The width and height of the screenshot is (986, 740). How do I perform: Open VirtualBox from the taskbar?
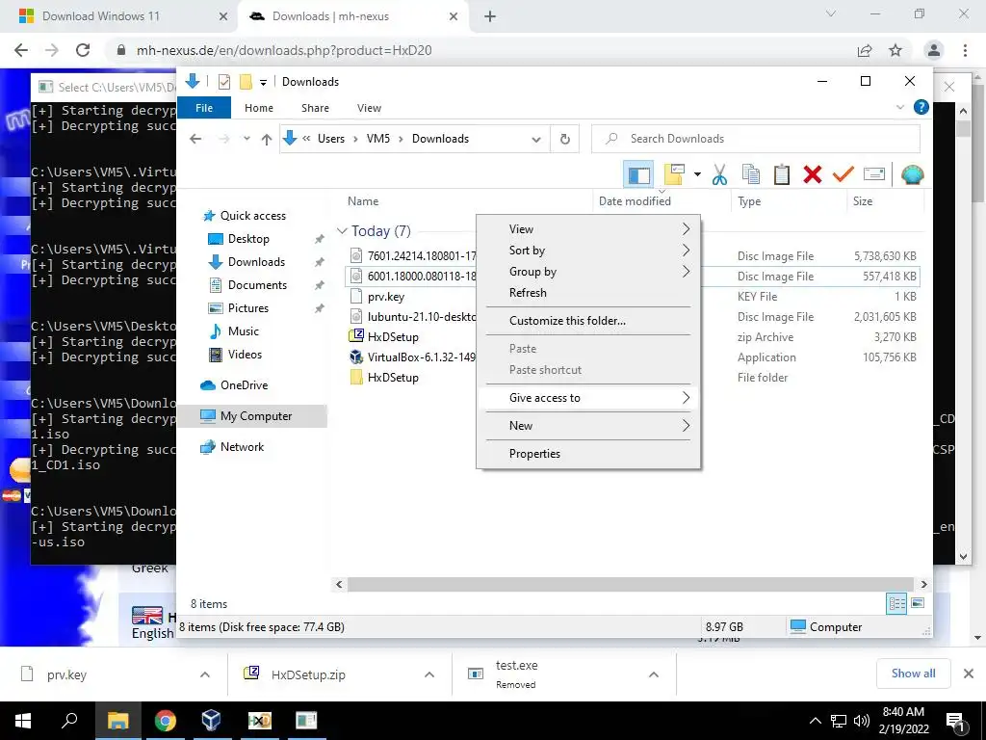point(211,721)
